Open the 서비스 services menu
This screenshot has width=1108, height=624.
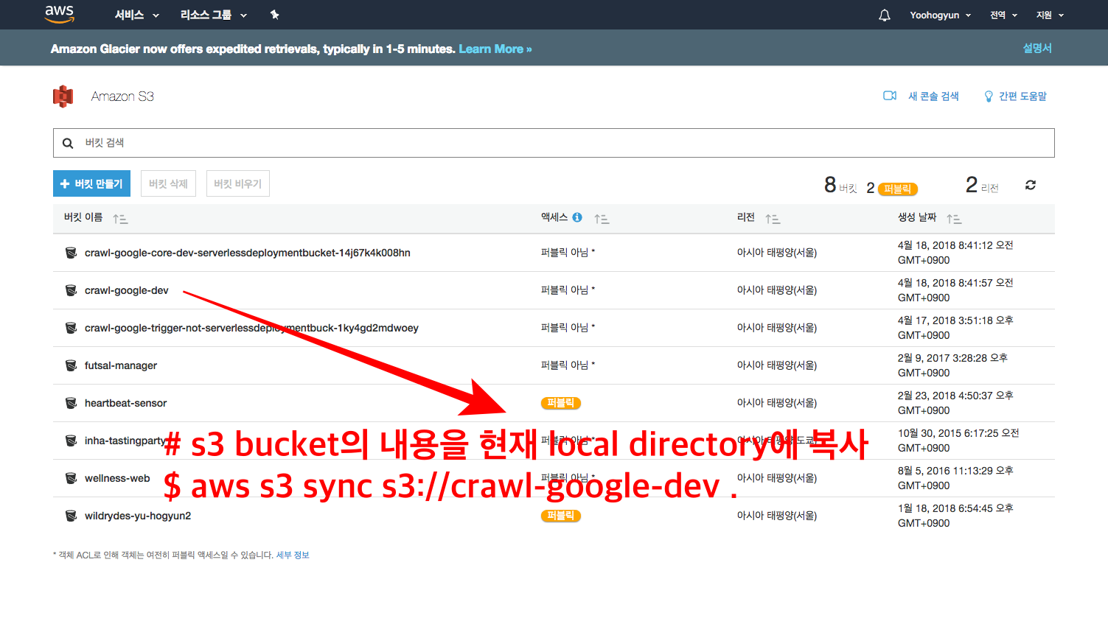[x=137, y=15]
